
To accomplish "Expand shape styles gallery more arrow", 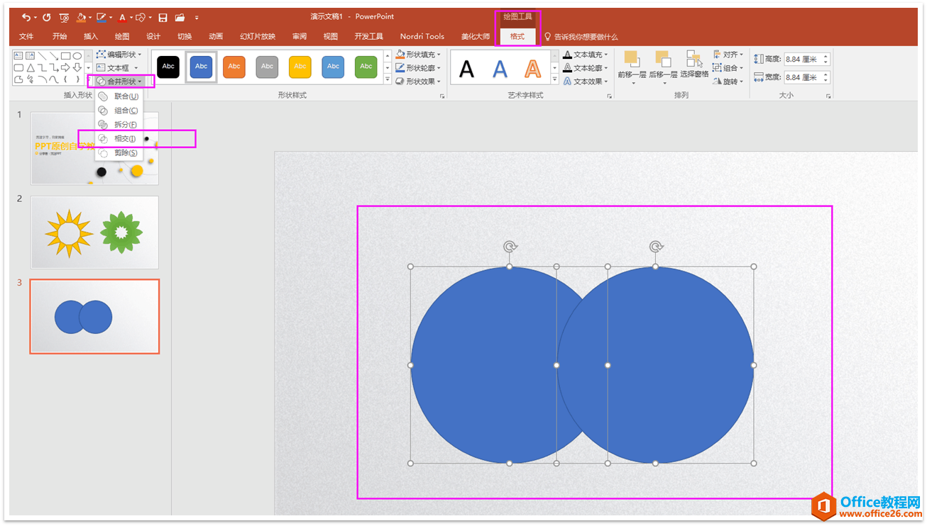I will [388, 81].
